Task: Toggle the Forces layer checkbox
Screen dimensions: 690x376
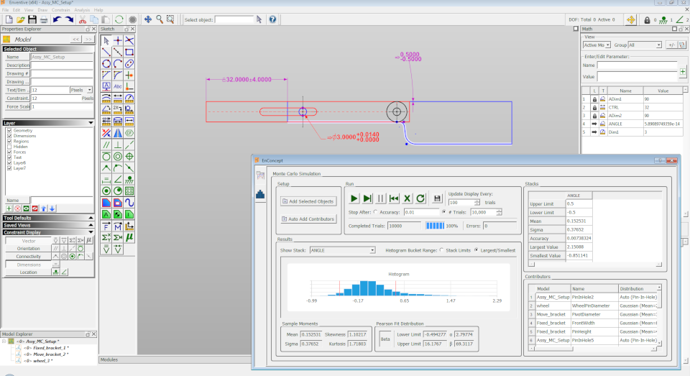Action: [9, 152]
